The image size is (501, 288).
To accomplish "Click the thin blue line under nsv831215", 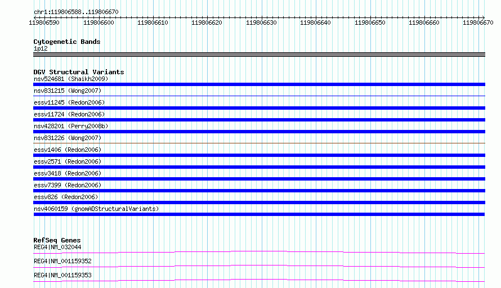I will tap(259, 96).
